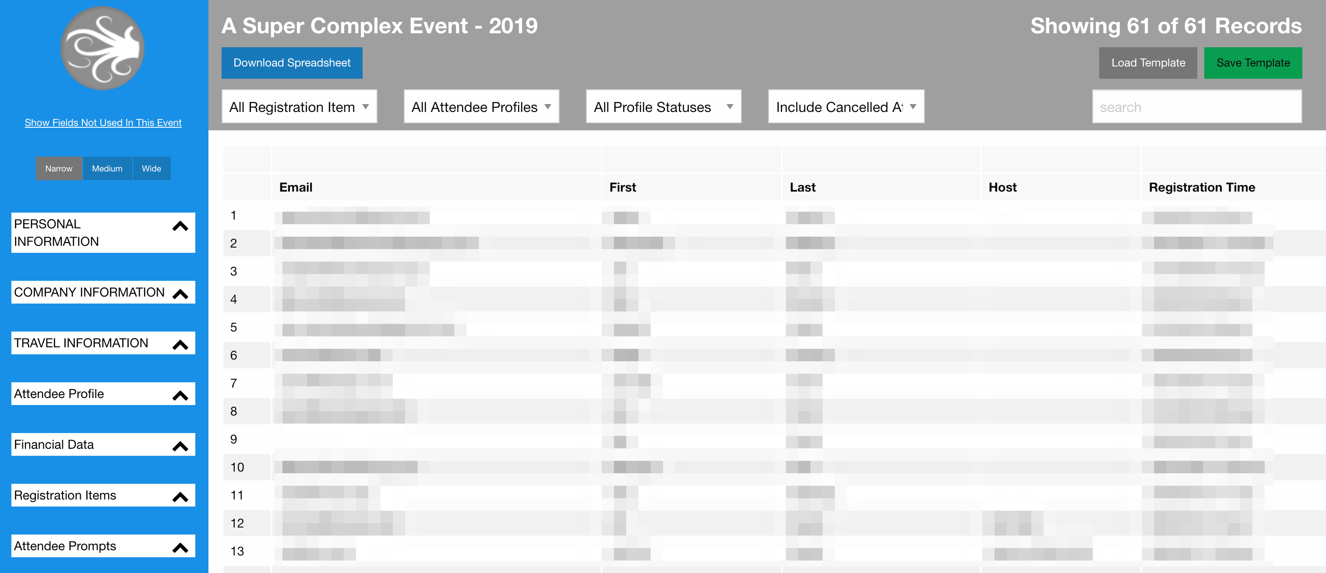Click the octopus logo icon

(102, 49)
